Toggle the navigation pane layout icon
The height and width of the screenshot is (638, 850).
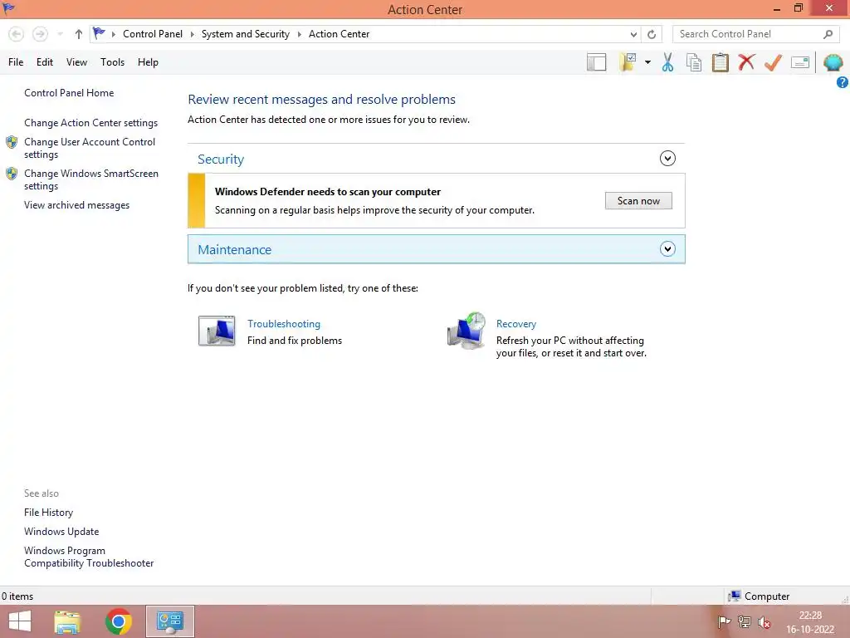pos(596,62)
